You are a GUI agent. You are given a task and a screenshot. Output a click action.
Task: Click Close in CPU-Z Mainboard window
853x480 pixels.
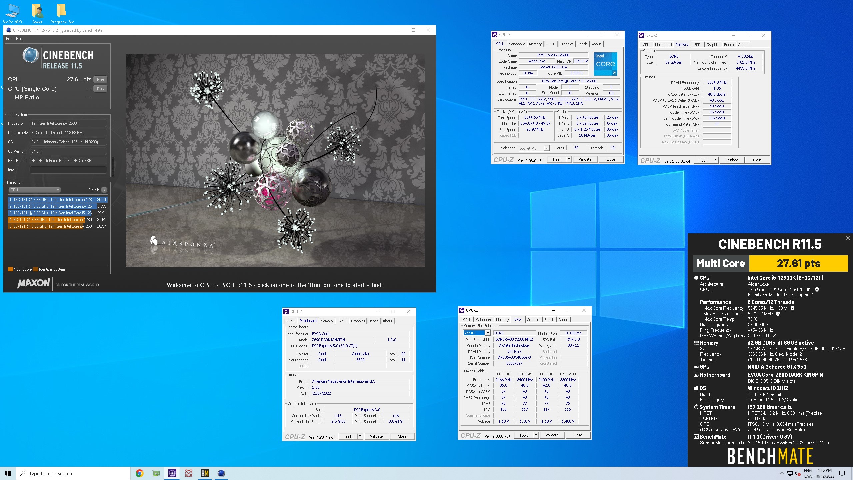(x=402, y=436)
